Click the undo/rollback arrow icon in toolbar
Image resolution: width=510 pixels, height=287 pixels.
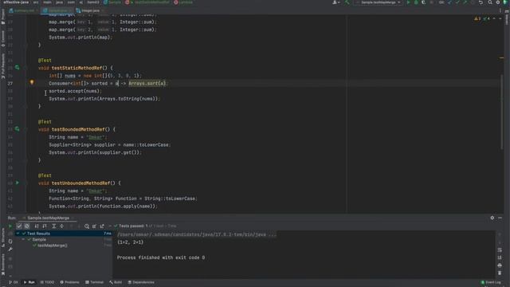(x=481, y=2)
